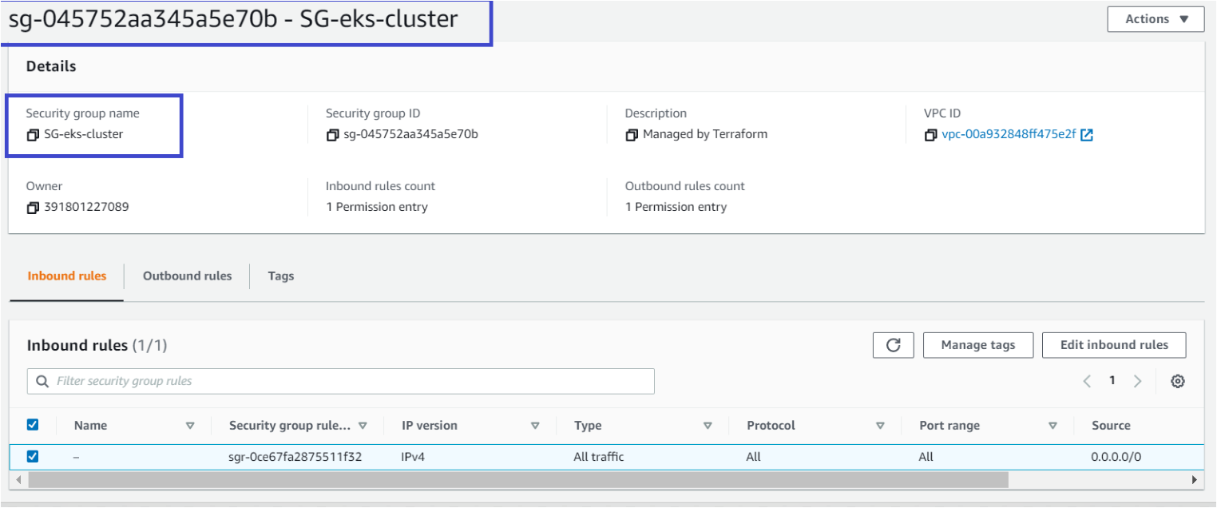Sort by IP version column arrow
Image resolution: width=1217 pixels, height=508 pixels.
click(535, 426)
